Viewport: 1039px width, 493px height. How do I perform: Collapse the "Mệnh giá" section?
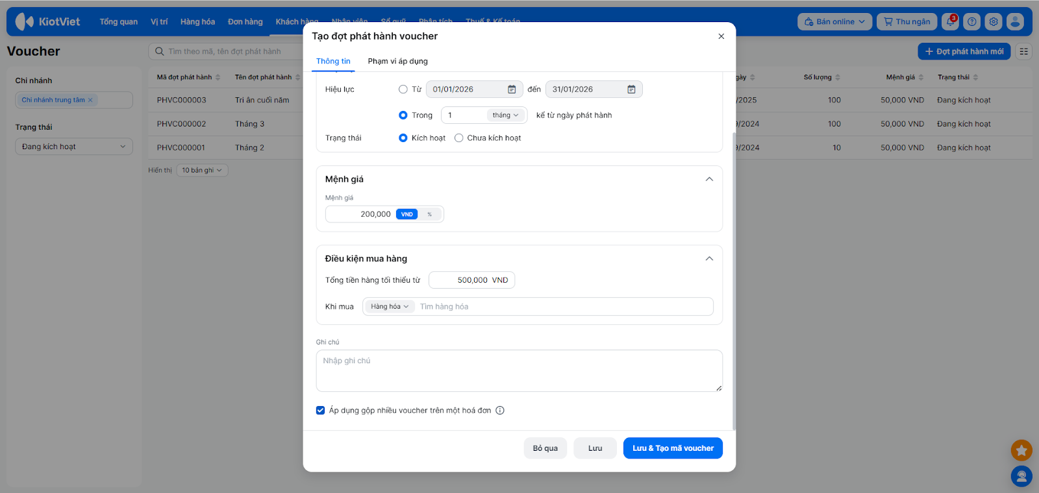(x=709, y=179)
